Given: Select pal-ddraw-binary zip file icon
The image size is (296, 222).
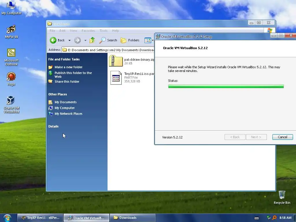Looking at the screenshot, I should pos(116,61).
